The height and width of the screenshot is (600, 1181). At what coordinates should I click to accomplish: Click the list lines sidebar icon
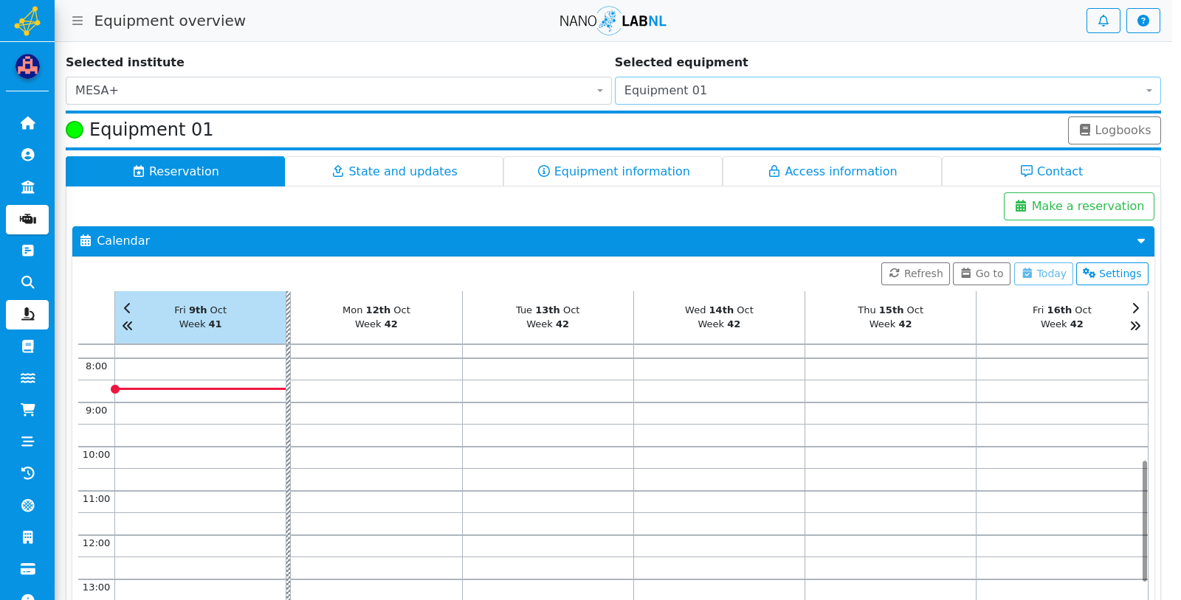pyautogui.click(x=27, y=442)
